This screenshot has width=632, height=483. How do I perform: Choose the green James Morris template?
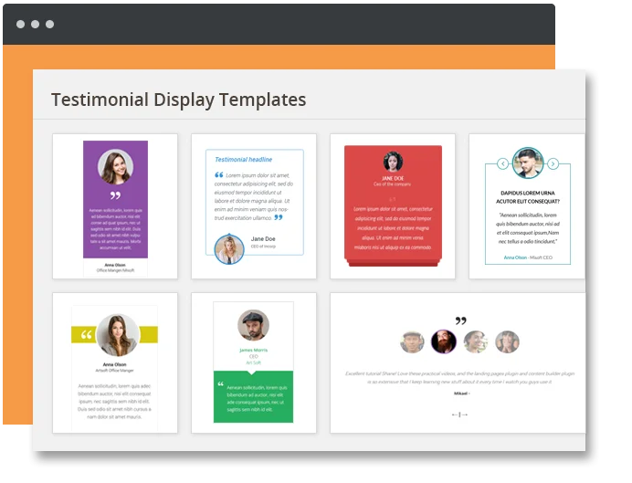point(254,363)
